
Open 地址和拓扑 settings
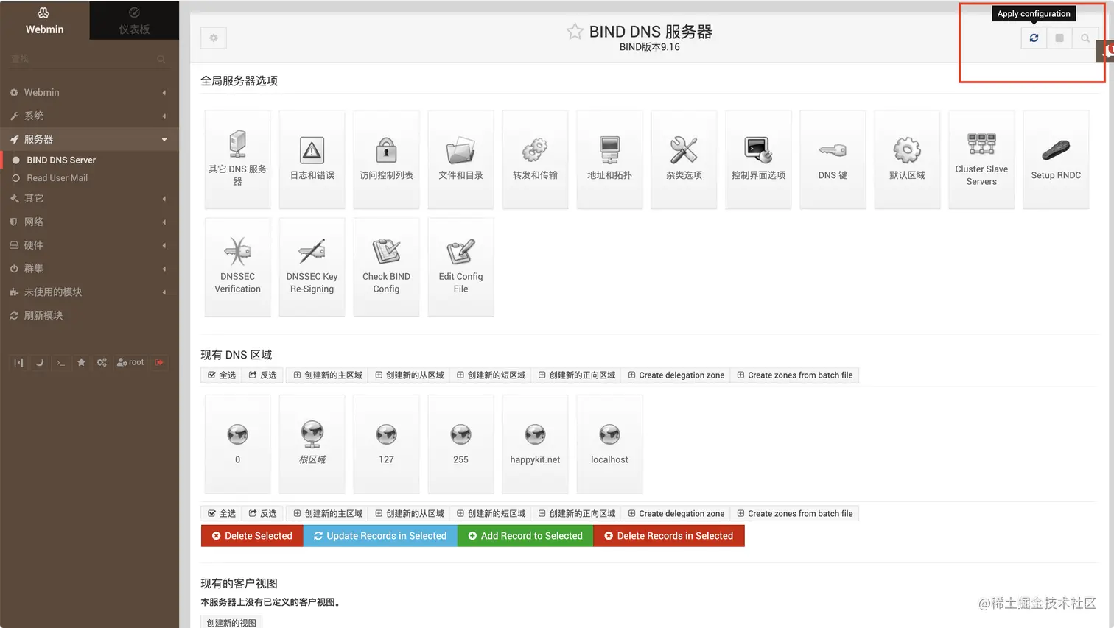(609, 159)
